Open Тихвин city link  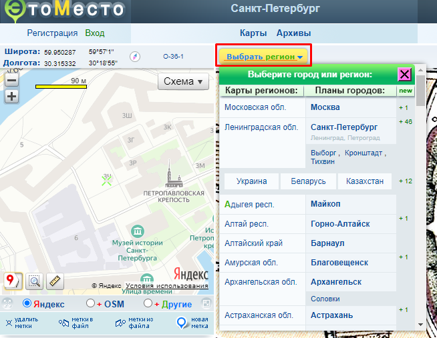(323, 161)
